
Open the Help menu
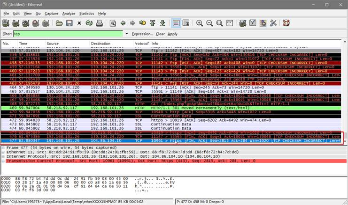point(102,14)
